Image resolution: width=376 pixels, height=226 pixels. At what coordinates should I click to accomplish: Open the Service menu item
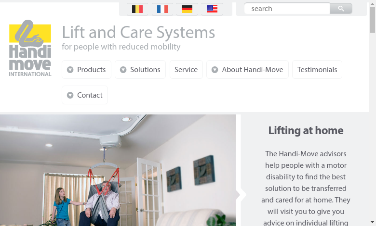pos(186,70)
